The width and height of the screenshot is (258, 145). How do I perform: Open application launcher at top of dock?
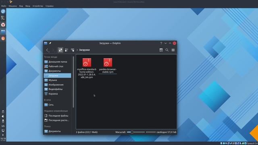click(3, 11)
